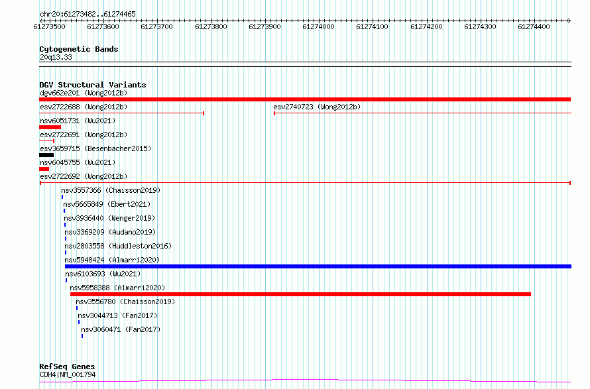Select the esv2722691 (Wong2012b) label
This screenshot has width=590, height=389.
tap(84, 135)
